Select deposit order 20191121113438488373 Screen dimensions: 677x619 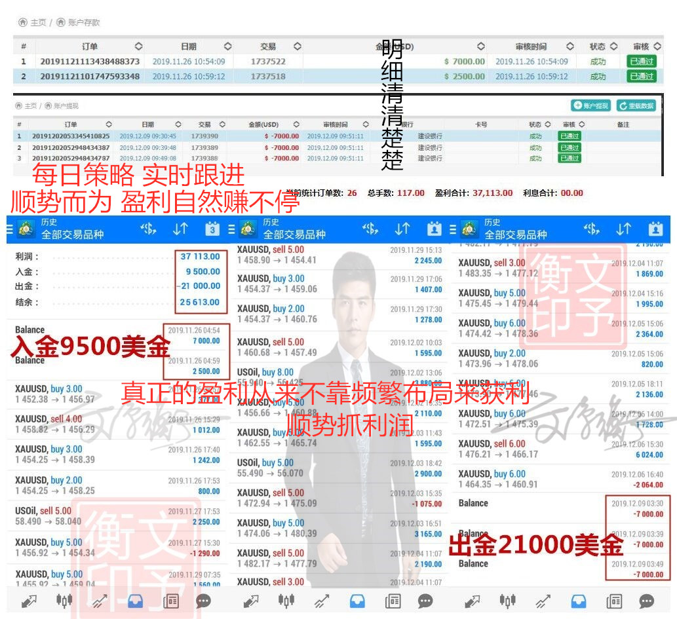point(90,62)
